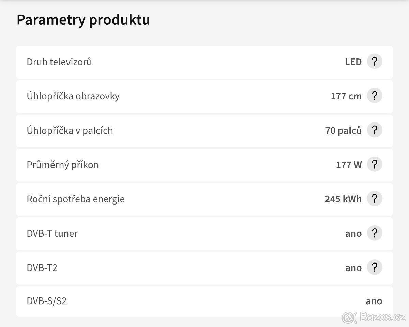Select the Druh televizorů row label
Viewport: 409px width, 327px height.
pos(59,62)
